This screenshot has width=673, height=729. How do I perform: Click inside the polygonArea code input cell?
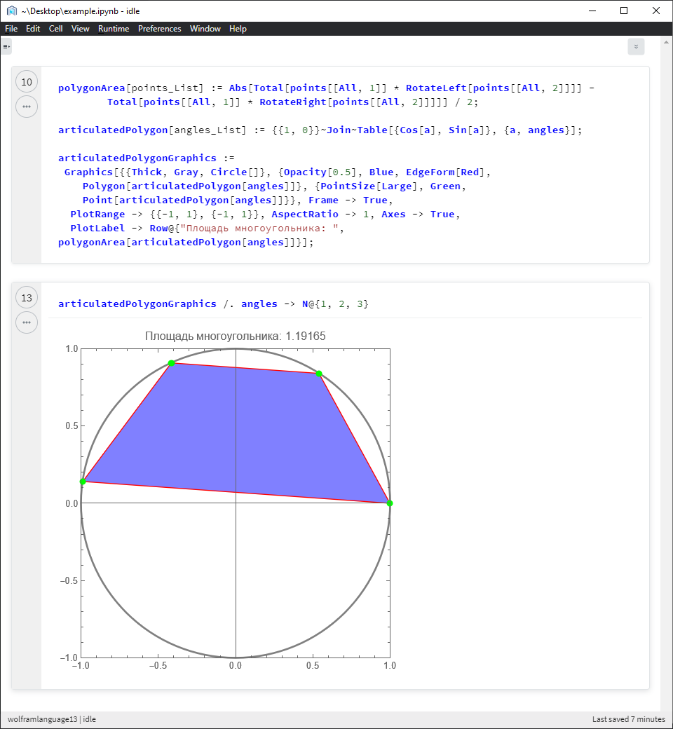(x=344, y=165)
